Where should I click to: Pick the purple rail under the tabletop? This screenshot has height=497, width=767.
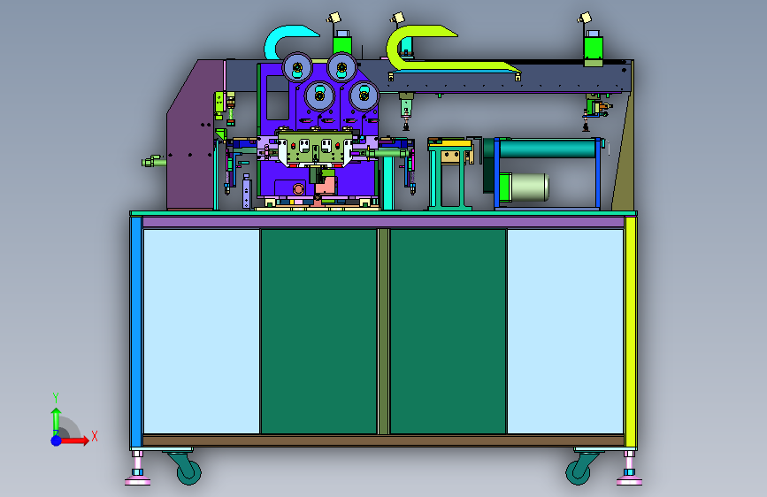point(384,223)
